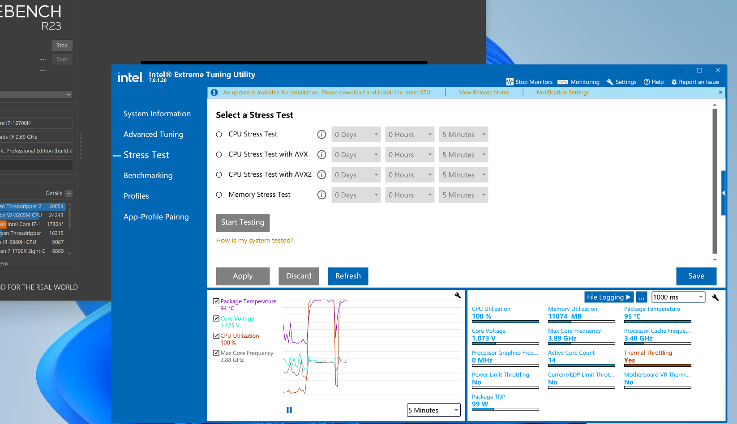Click the Stop Monitors icon
737x424 pixels.
click(510, 82)
